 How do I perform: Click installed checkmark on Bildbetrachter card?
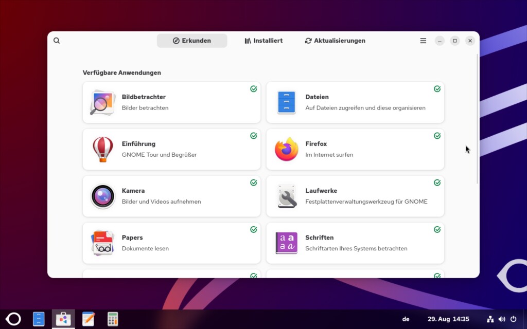click(253, 88)
